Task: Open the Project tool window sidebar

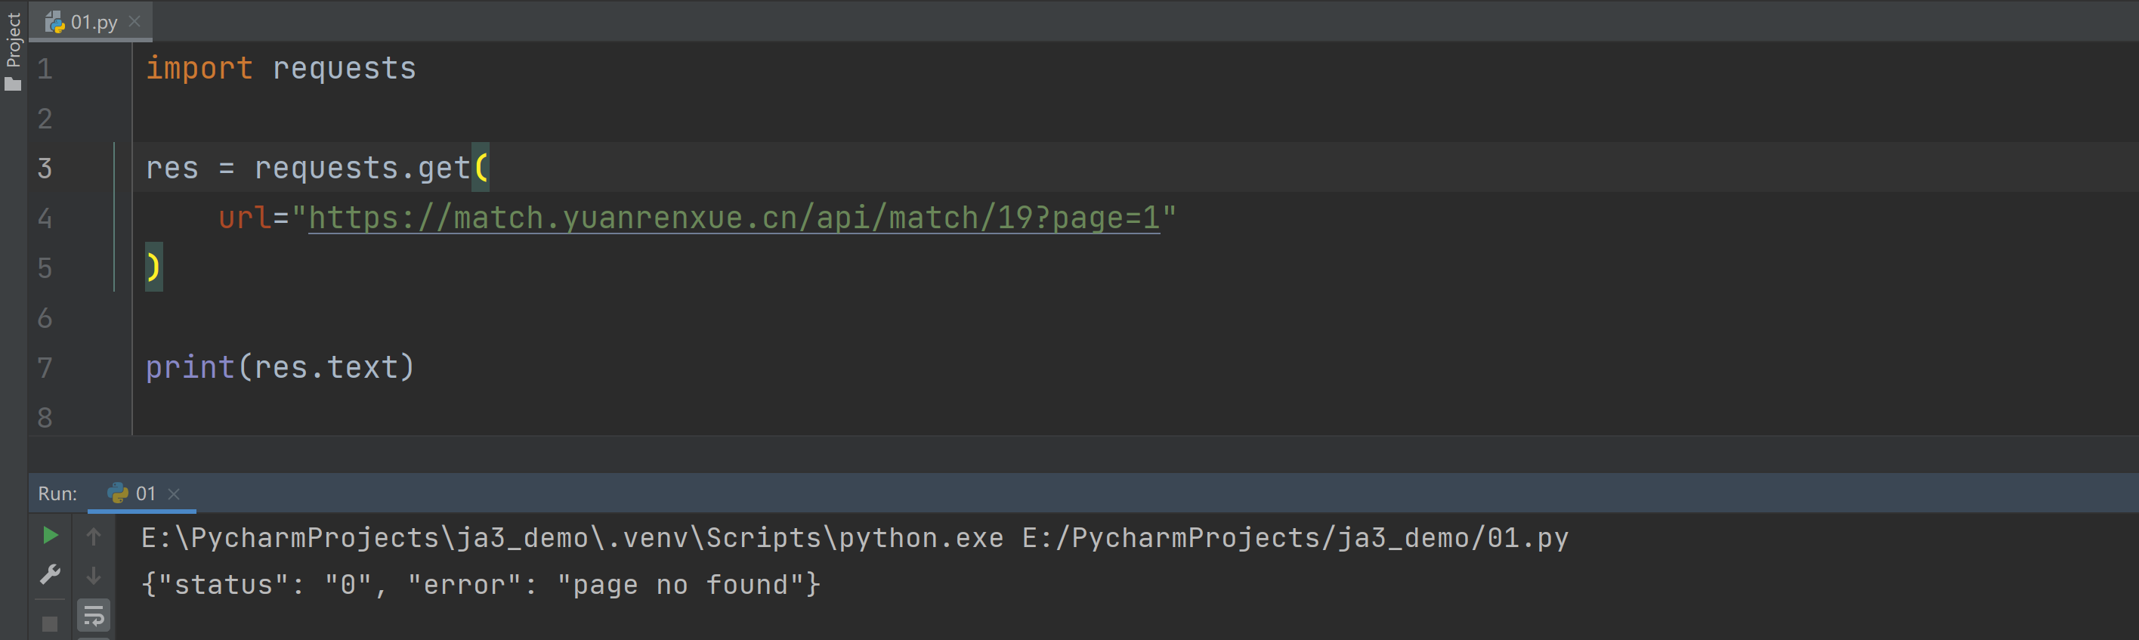Action: [x=14, y=48]
